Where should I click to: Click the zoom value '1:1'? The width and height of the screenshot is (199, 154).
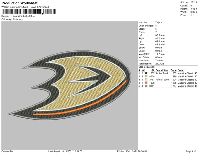pyautogui.click(x=192, y=15)
